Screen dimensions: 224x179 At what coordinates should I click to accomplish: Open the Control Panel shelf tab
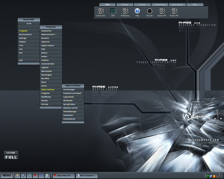tap(160, 5)
